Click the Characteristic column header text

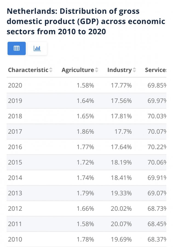(28, 70)
